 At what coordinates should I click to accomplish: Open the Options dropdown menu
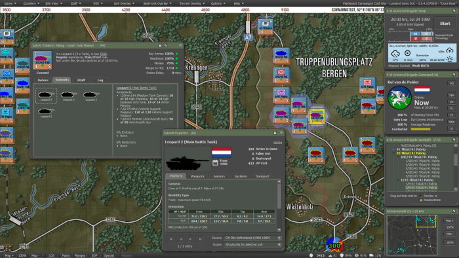click(218, 3)
